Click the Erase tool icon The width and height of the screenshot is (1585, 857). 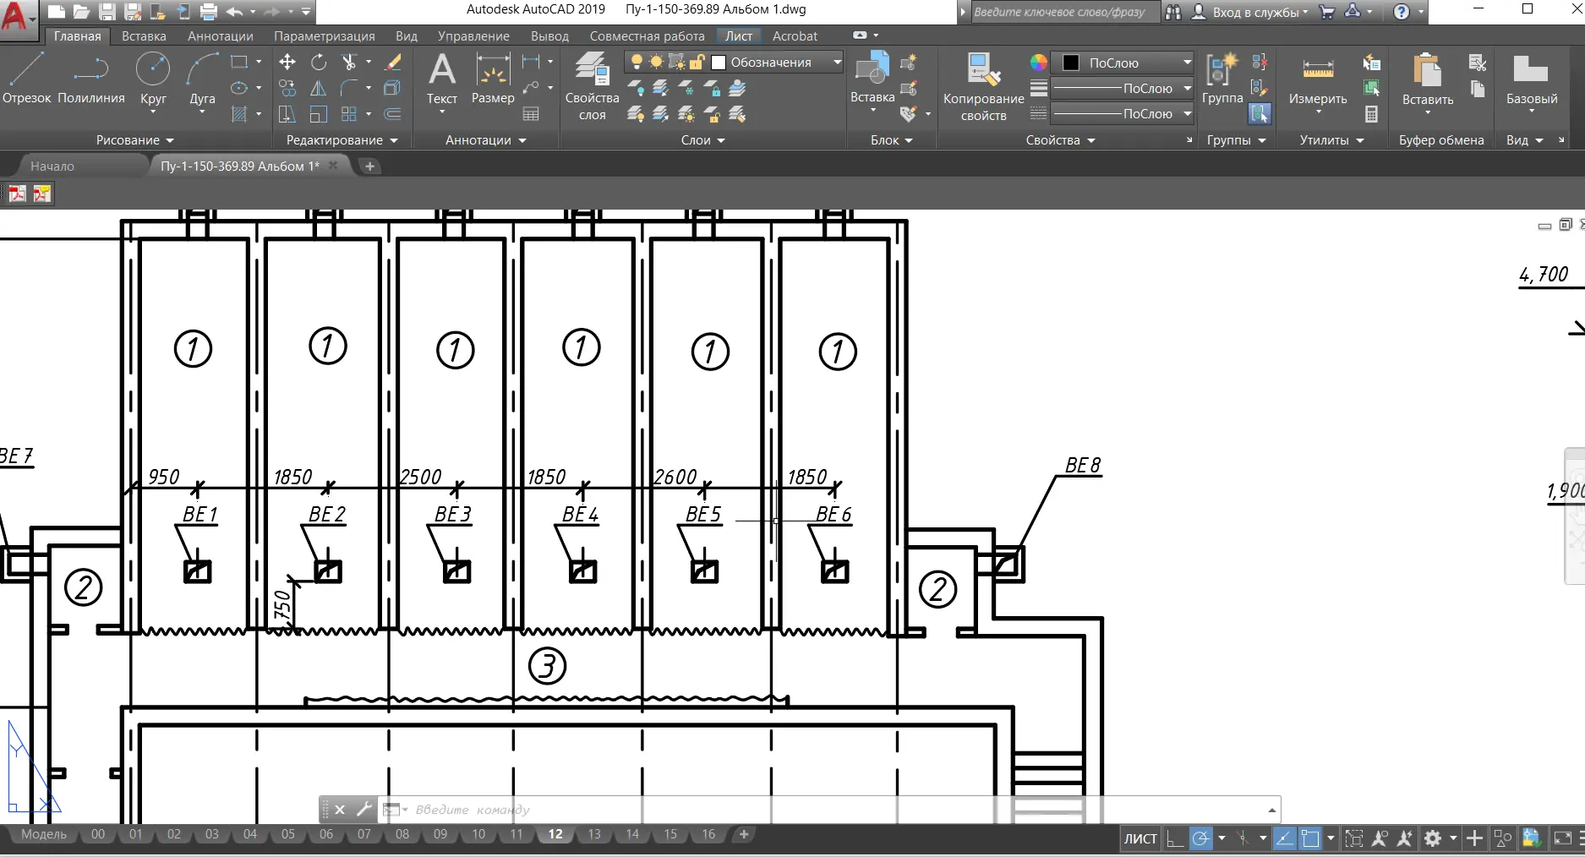(x=392, y=62)
